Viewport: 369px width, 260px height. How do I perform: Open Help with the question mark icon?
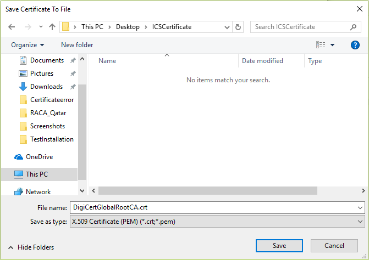click(x=355, y=45)
